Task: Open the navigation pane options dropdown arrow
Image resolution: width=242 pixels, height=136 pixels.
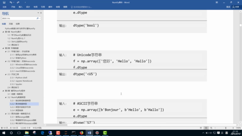Action: pos(38,13)
